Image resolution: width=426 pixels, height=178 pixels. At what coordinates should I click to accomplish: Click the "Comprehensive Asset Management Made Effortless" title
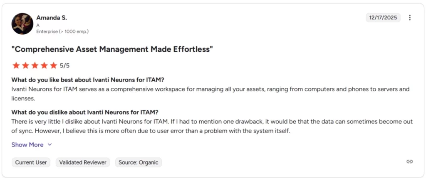point(112,50)
